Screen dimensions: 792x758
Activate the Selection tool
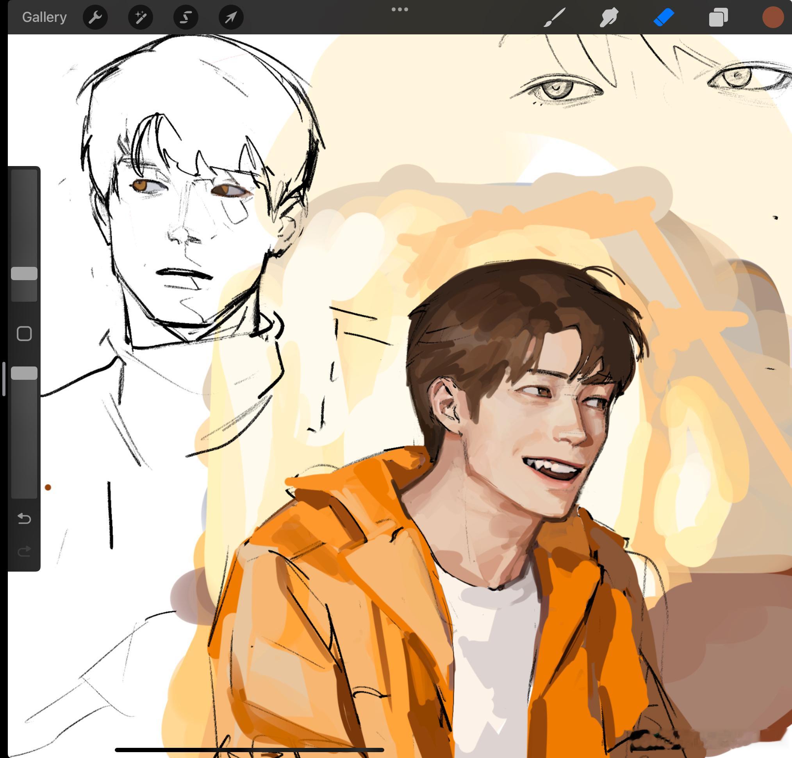pos(186,17)
